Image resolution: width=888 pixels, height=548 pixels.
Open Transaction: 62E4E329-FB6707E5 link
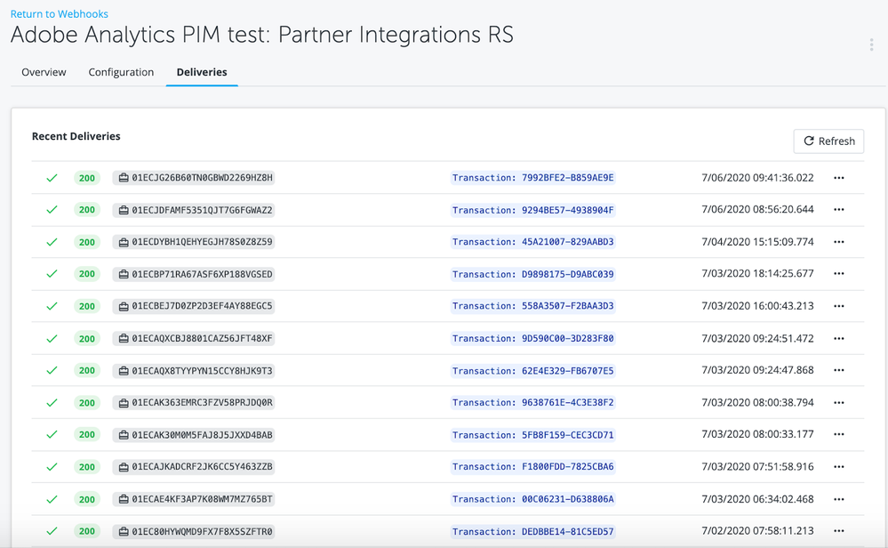(x=532, y=371)
